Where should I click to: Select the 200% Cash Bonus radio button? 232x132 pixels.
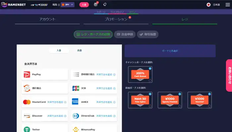click(x=150, y=81)
